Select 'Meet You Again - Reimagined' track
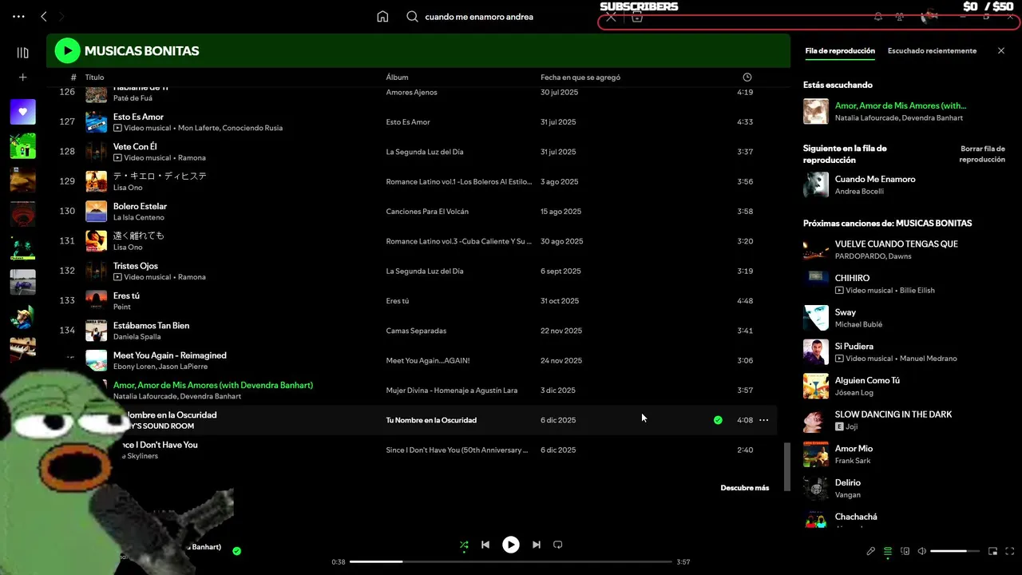The height and width of the screenshot is (575, 1022). pos(170,355)
